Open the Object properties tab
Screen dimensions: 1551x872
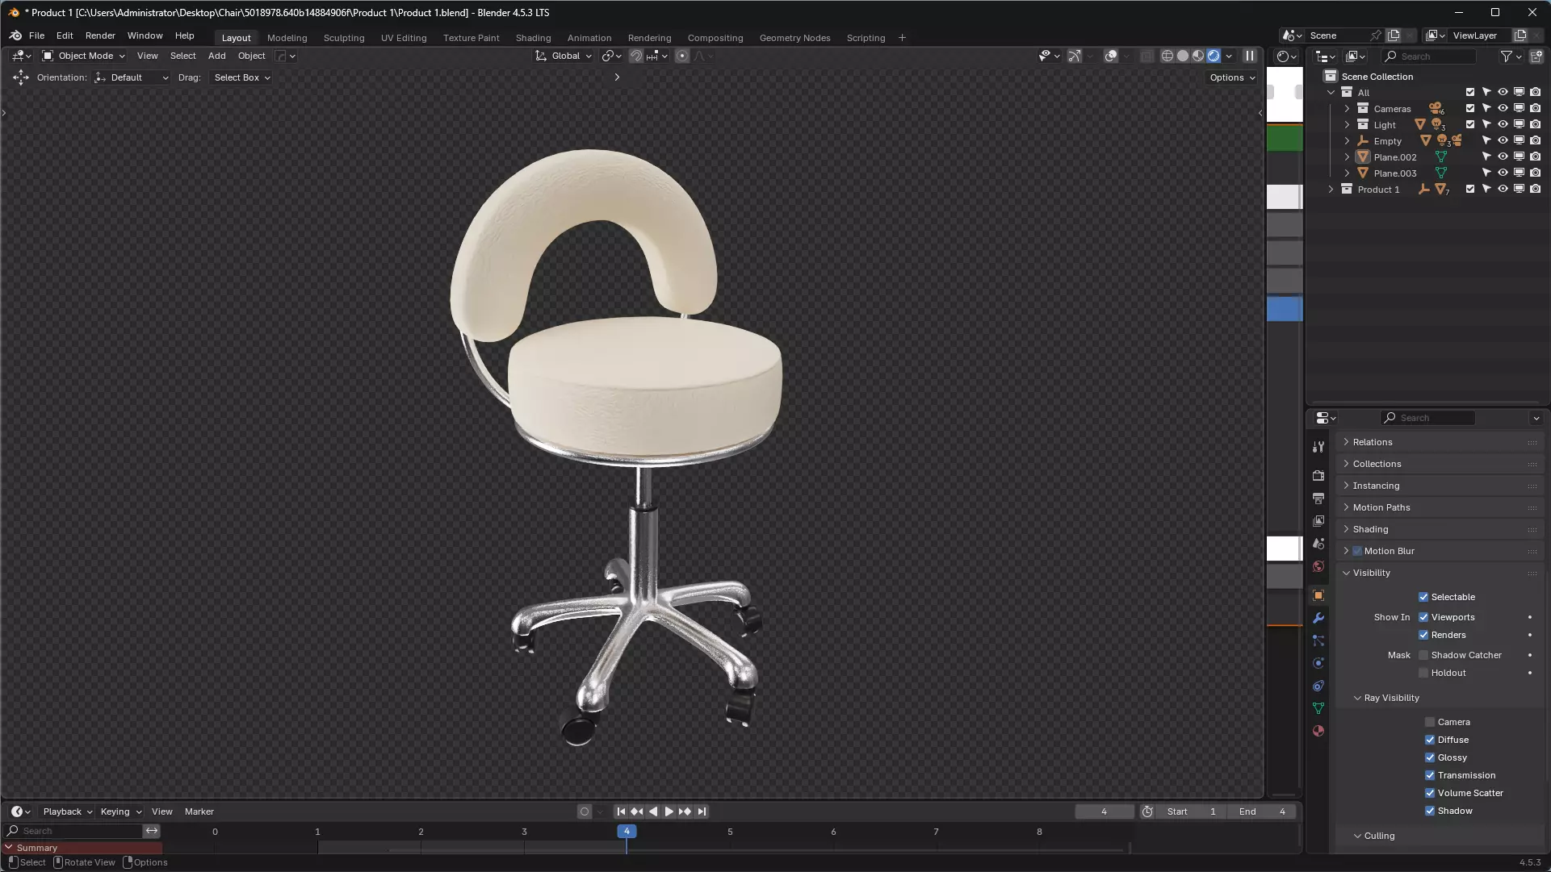1318,595
